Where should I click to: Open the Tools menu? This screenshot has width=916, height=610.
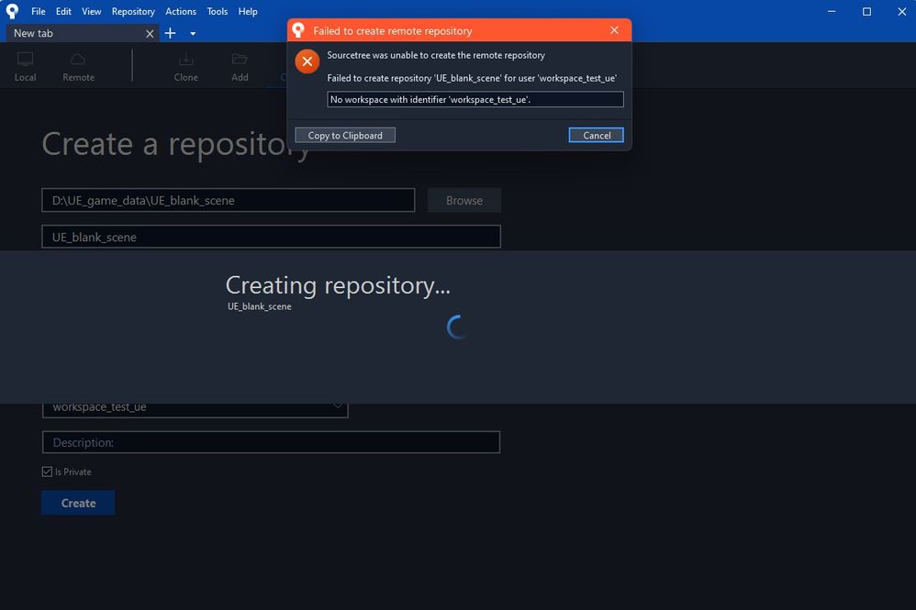click(218, 11)
